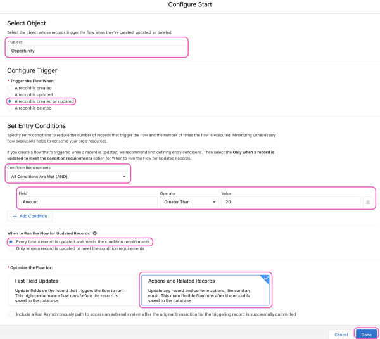Click the Value input containing 20
Screen dimensions: 380x339
point(290,202)
